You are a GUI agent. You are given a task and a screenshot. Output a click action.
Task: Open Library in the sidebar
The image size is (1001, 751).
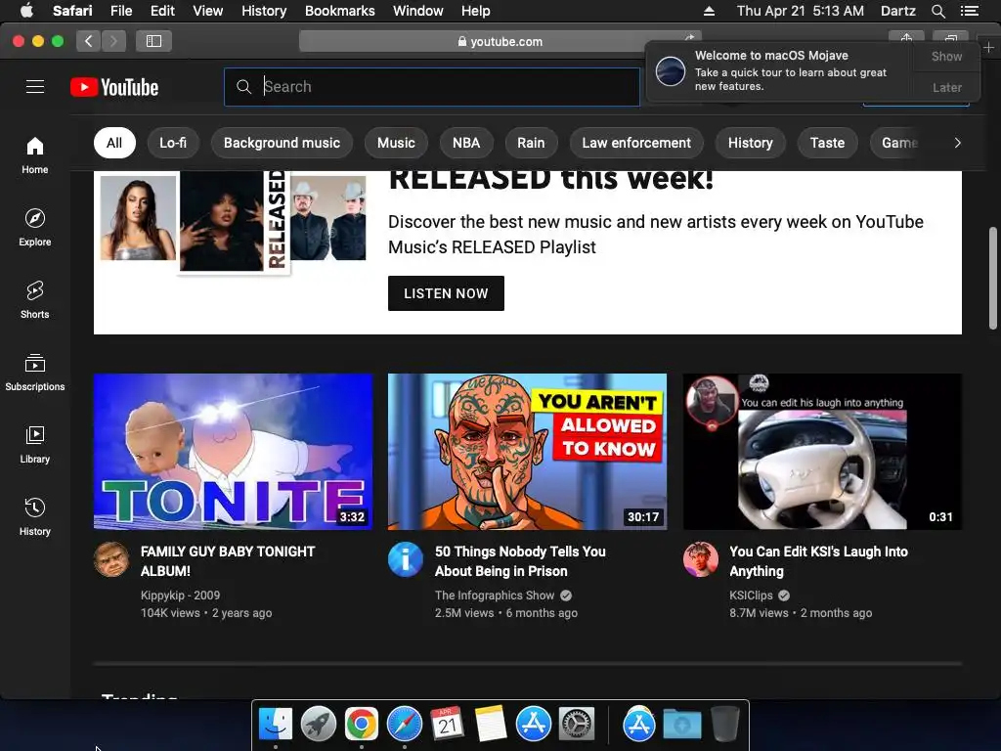tap(34, 445)
